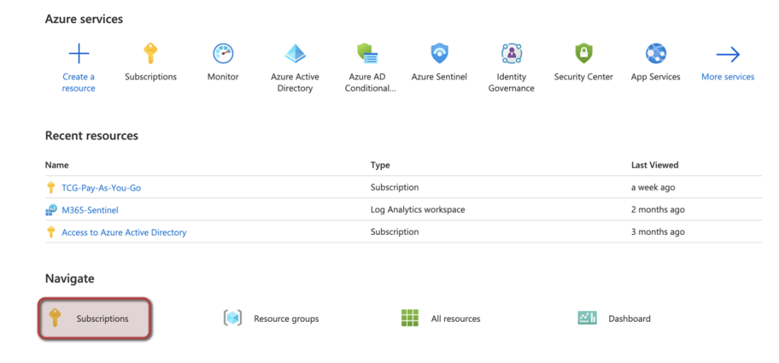
Task: Launch the Azure Sentinel shield icon
Action: coord(439,54)
